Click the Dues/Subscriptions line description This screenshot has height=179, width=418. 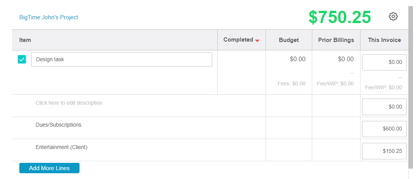[59, 125]
